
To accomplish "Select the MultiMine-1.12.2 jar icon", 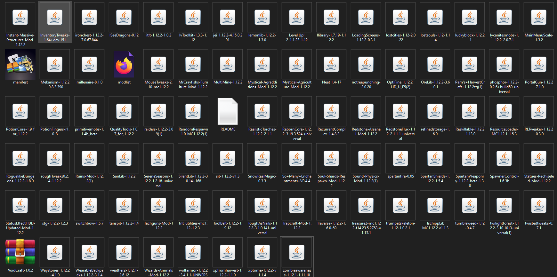I will 228,64.
